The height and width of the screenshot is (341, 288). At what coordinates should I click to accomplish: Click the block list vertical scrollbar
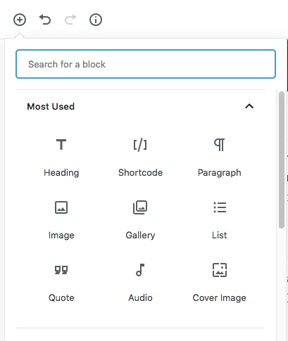[282, 160]
